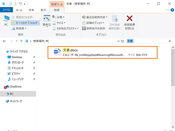This screenshot has height=131, width=175.
Task: Open the 再検索 dropdown
Action: (19, 29)
